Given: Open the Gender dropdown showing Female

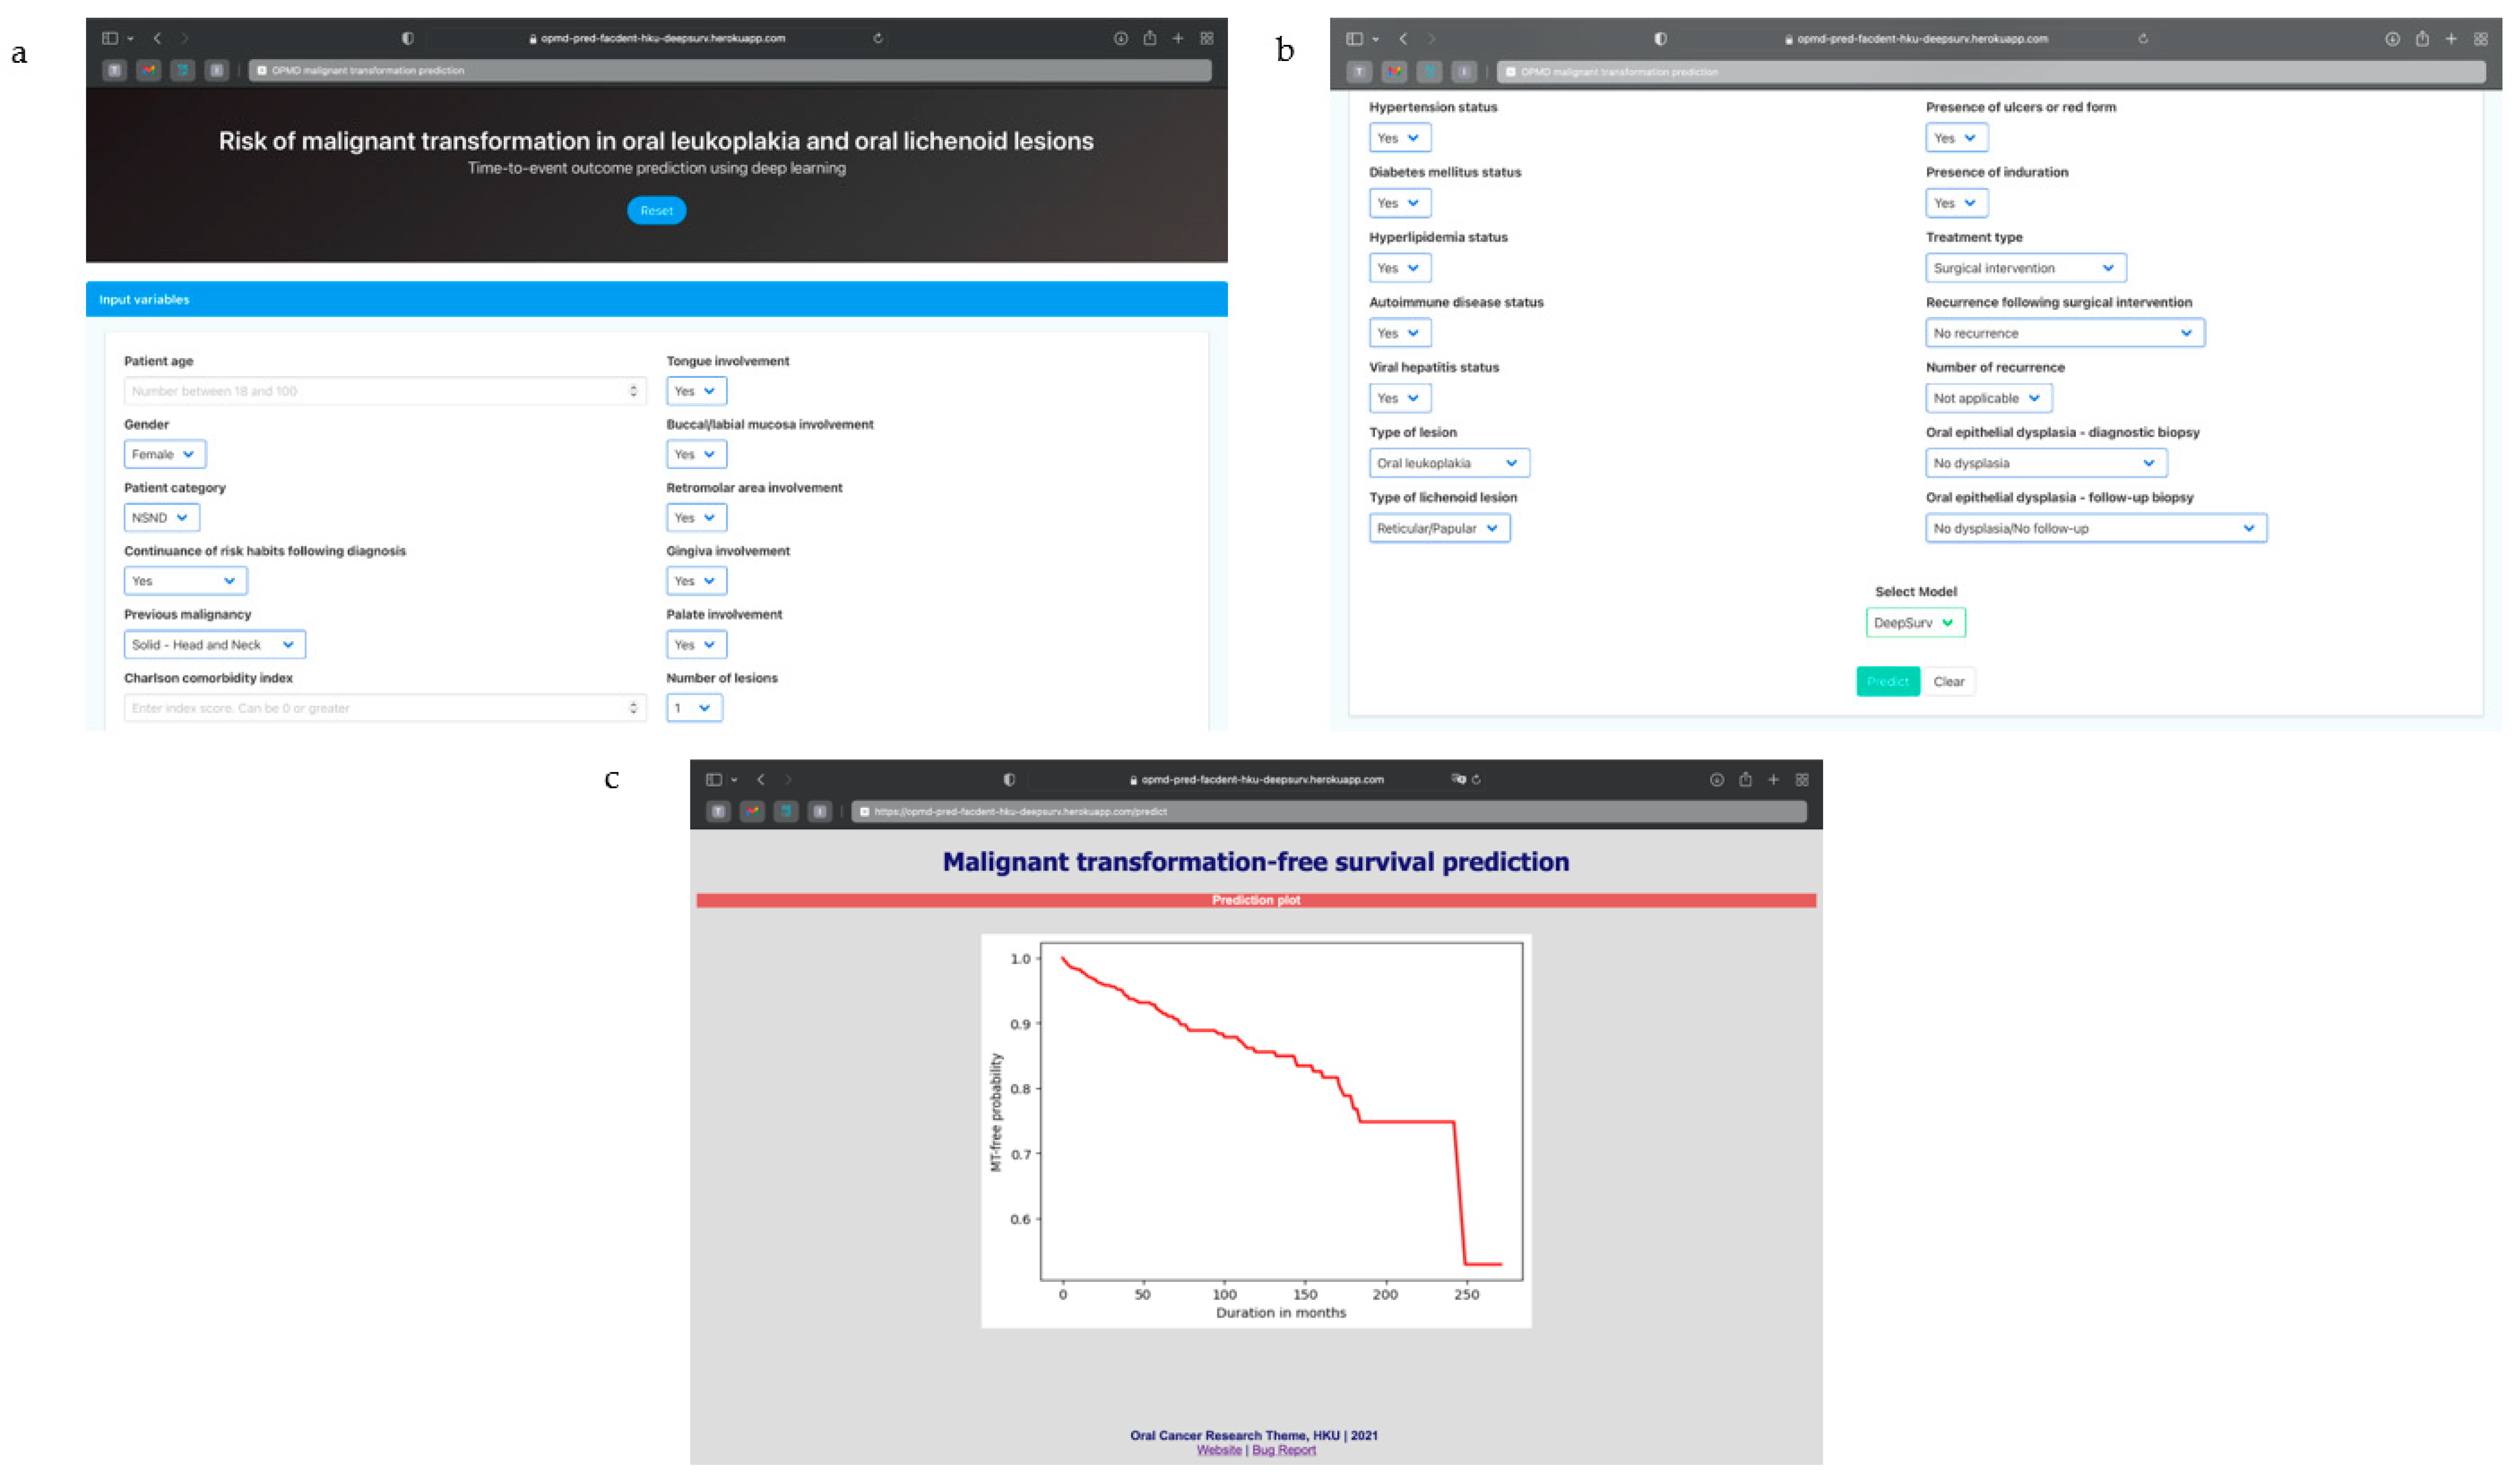Looking at the screenshot, I should [165, 454].
